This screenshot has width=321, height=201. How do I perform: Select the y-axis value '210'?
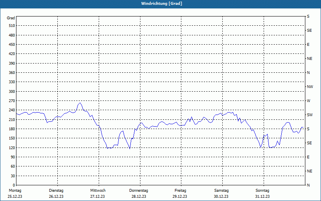(x=12, y=119)
